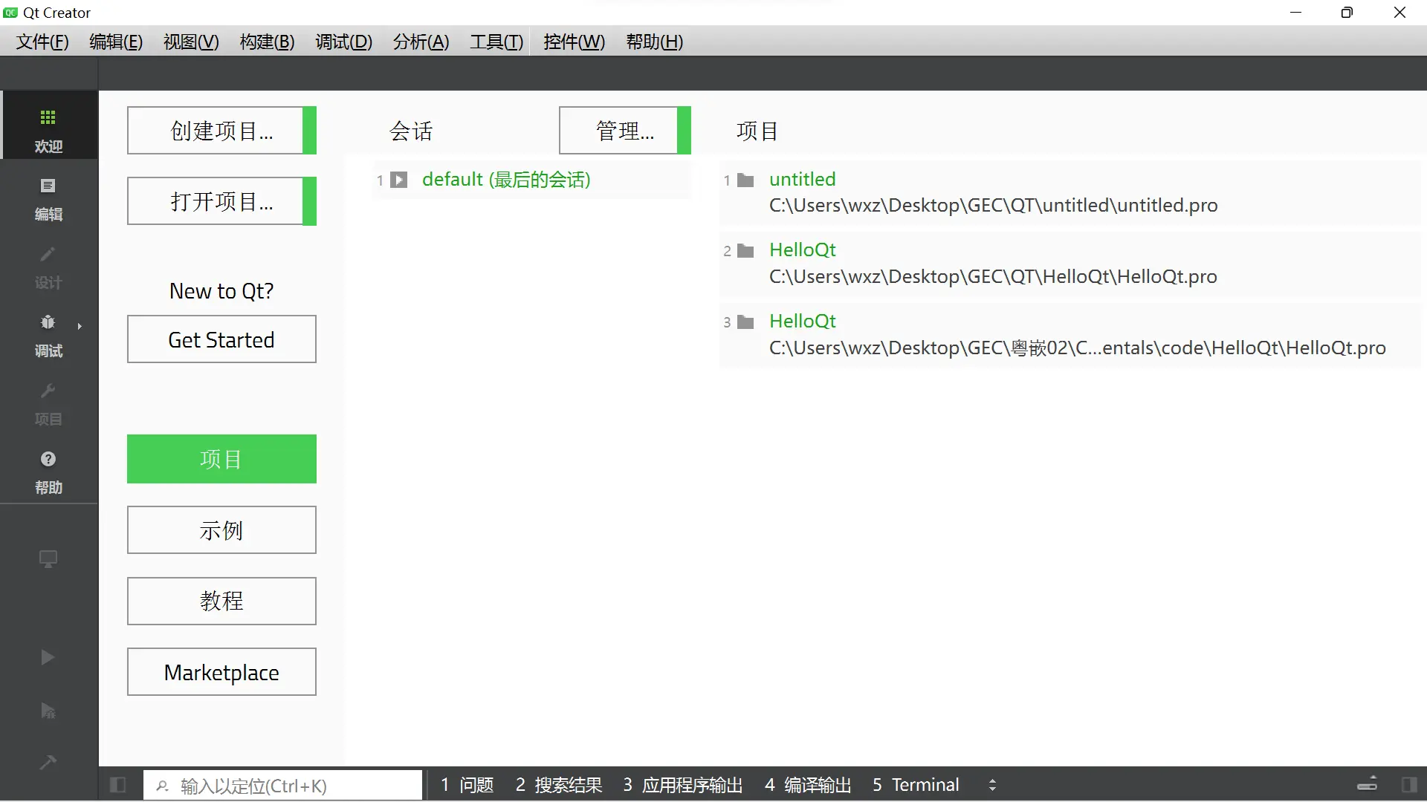This screenshot has height=802, width=1427.
Task: Show the 2 搜索结果 pane
Action: pyautogui.click(x=559, y=785)
